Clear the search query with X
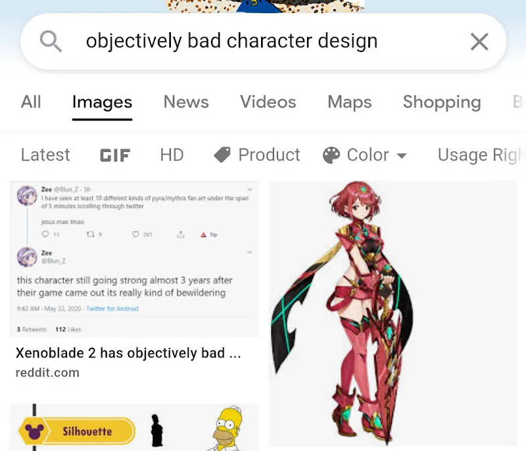Screen dimensions: 526x451 coord(479,41)
